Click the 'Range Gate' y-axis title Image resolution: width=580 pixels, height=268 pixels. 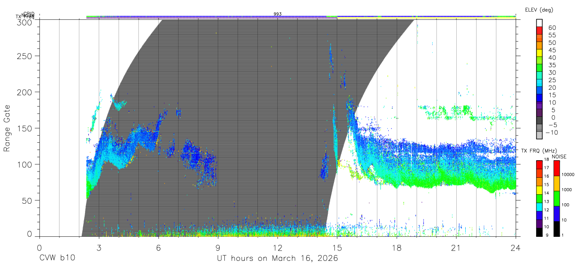coord(7,128)
